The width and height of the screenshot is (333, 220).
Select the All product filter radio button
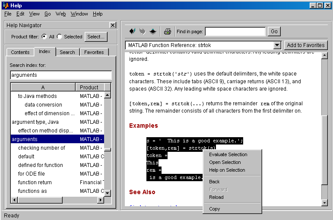[x=44, y=37]
